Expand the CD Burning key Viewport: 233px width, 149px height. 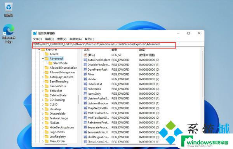pyautogui.click(x=43, y=100)
